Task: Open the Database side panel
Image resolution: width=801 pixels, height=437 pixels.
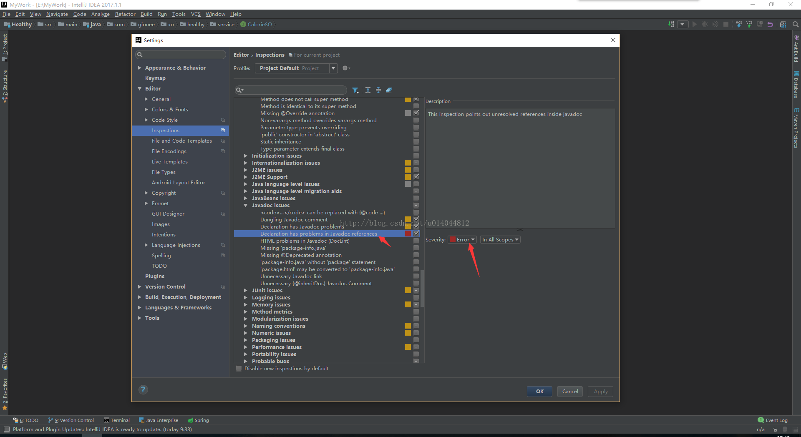Action: 796,85
